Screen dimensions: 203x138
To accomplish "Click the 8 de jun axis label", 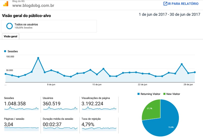I will tap(51, 84).
